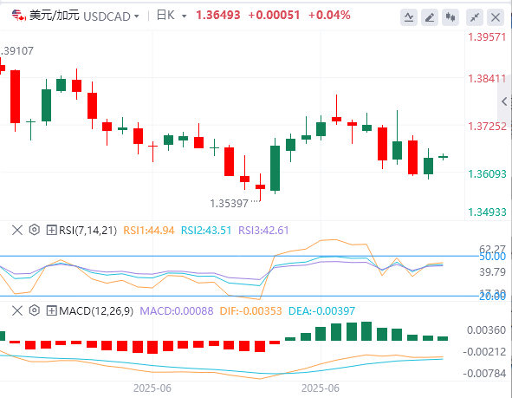This screenshot has width=512, height=398.
Task: Remove the MACD indicator with X
Action: click(17, 310)
